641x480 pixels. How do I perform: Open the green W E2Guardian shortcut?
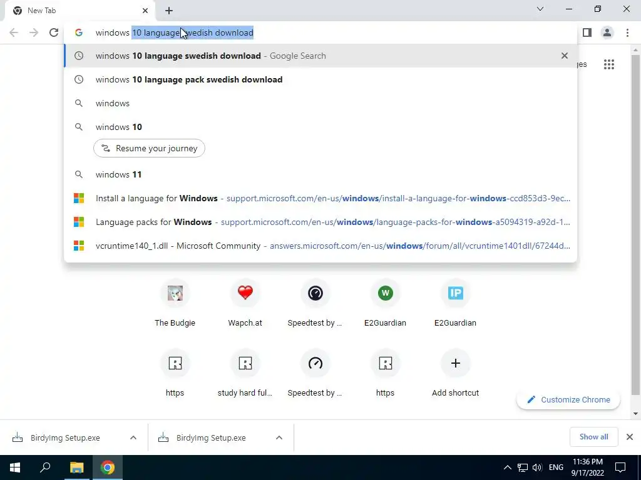385,304
